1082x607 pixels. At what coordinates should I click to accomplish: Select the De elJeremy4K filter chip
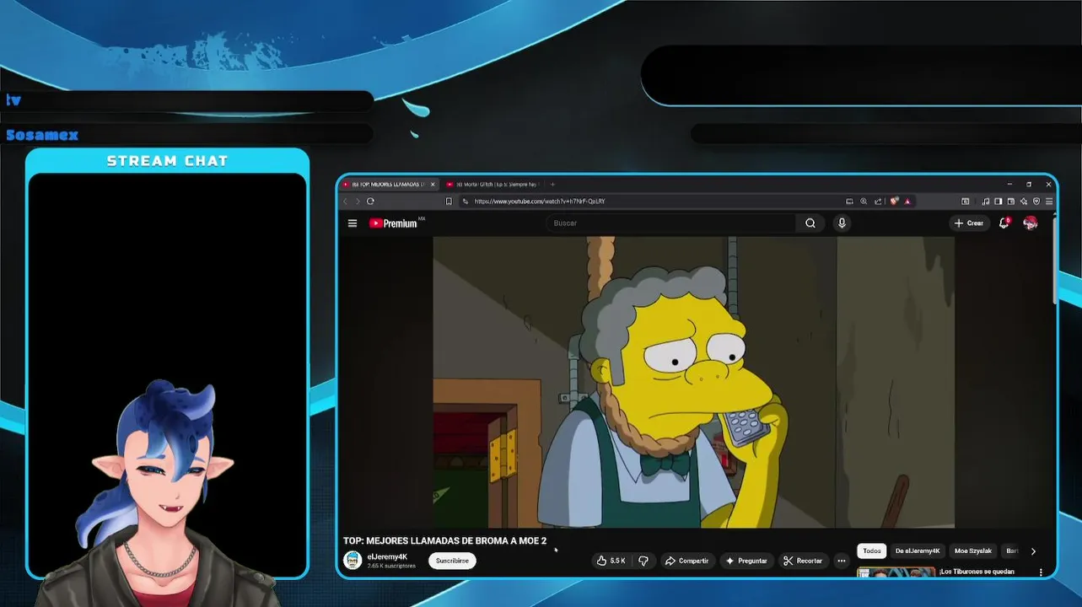pyautogui.click(x=918, y=551)
